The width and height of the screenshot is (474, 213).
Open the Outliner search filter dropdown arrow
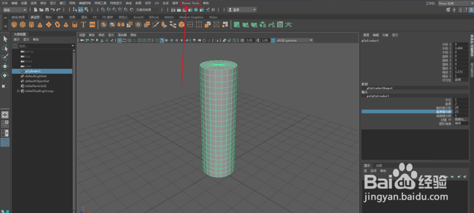click(73, 46)
